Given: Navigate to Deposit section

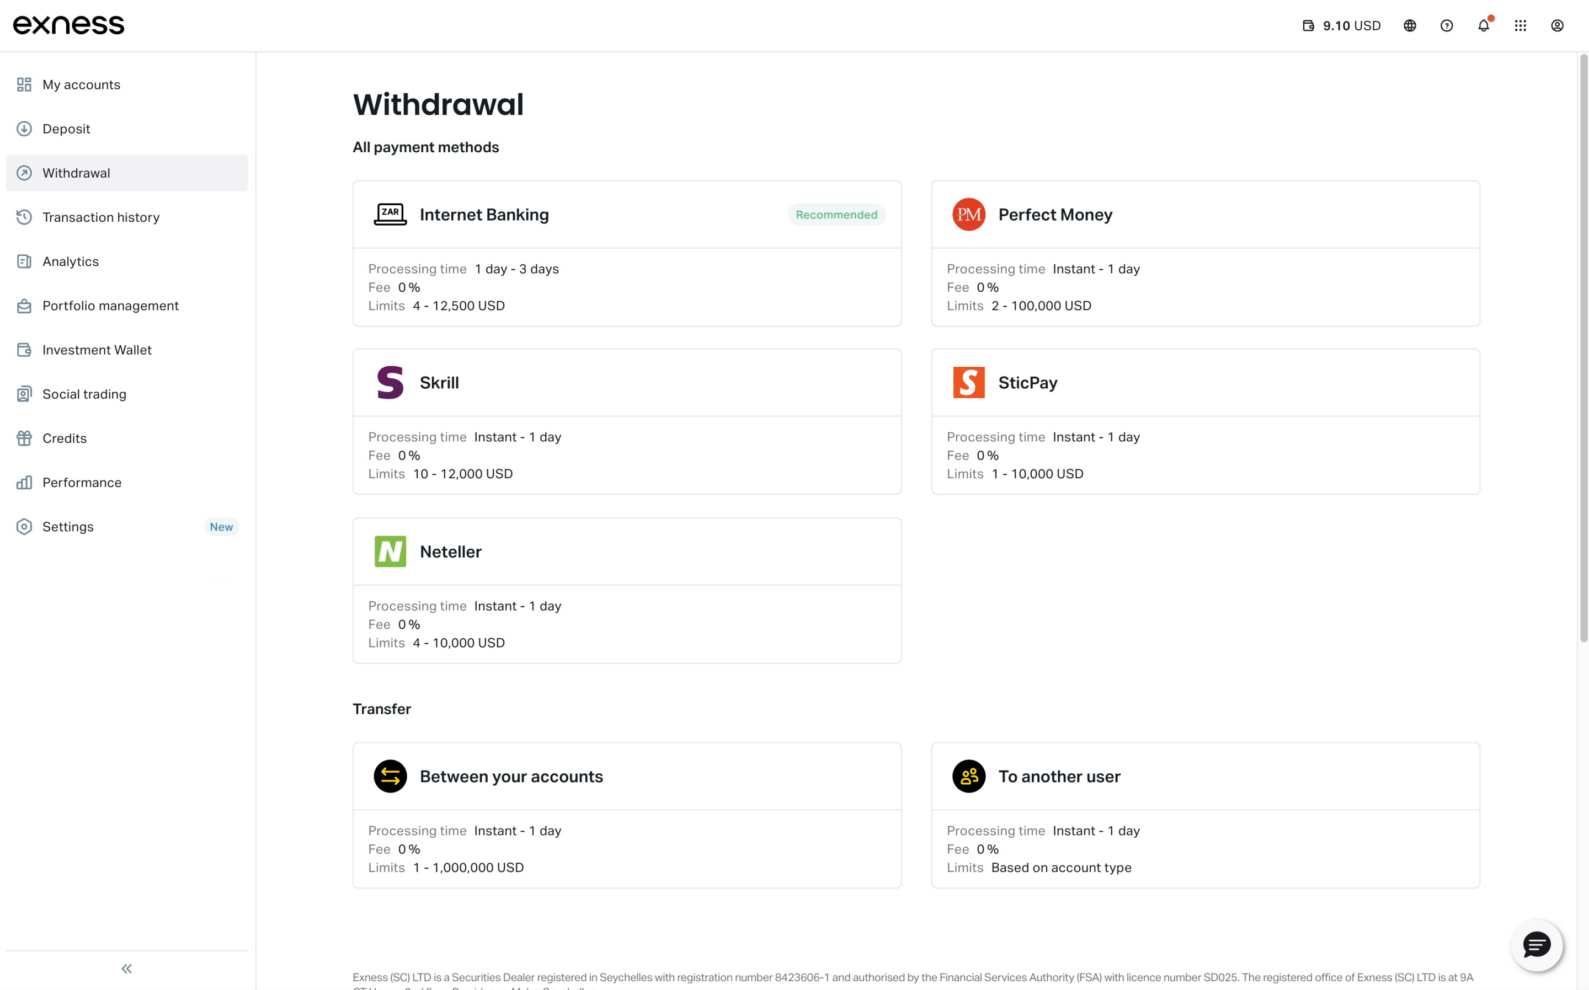Looking at the screenshot, I should [66, 129].
